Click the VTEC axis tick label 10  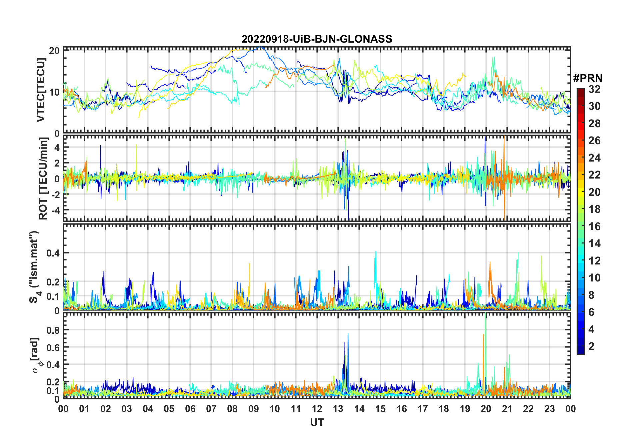pyautogui.click(x=54, y=92)
